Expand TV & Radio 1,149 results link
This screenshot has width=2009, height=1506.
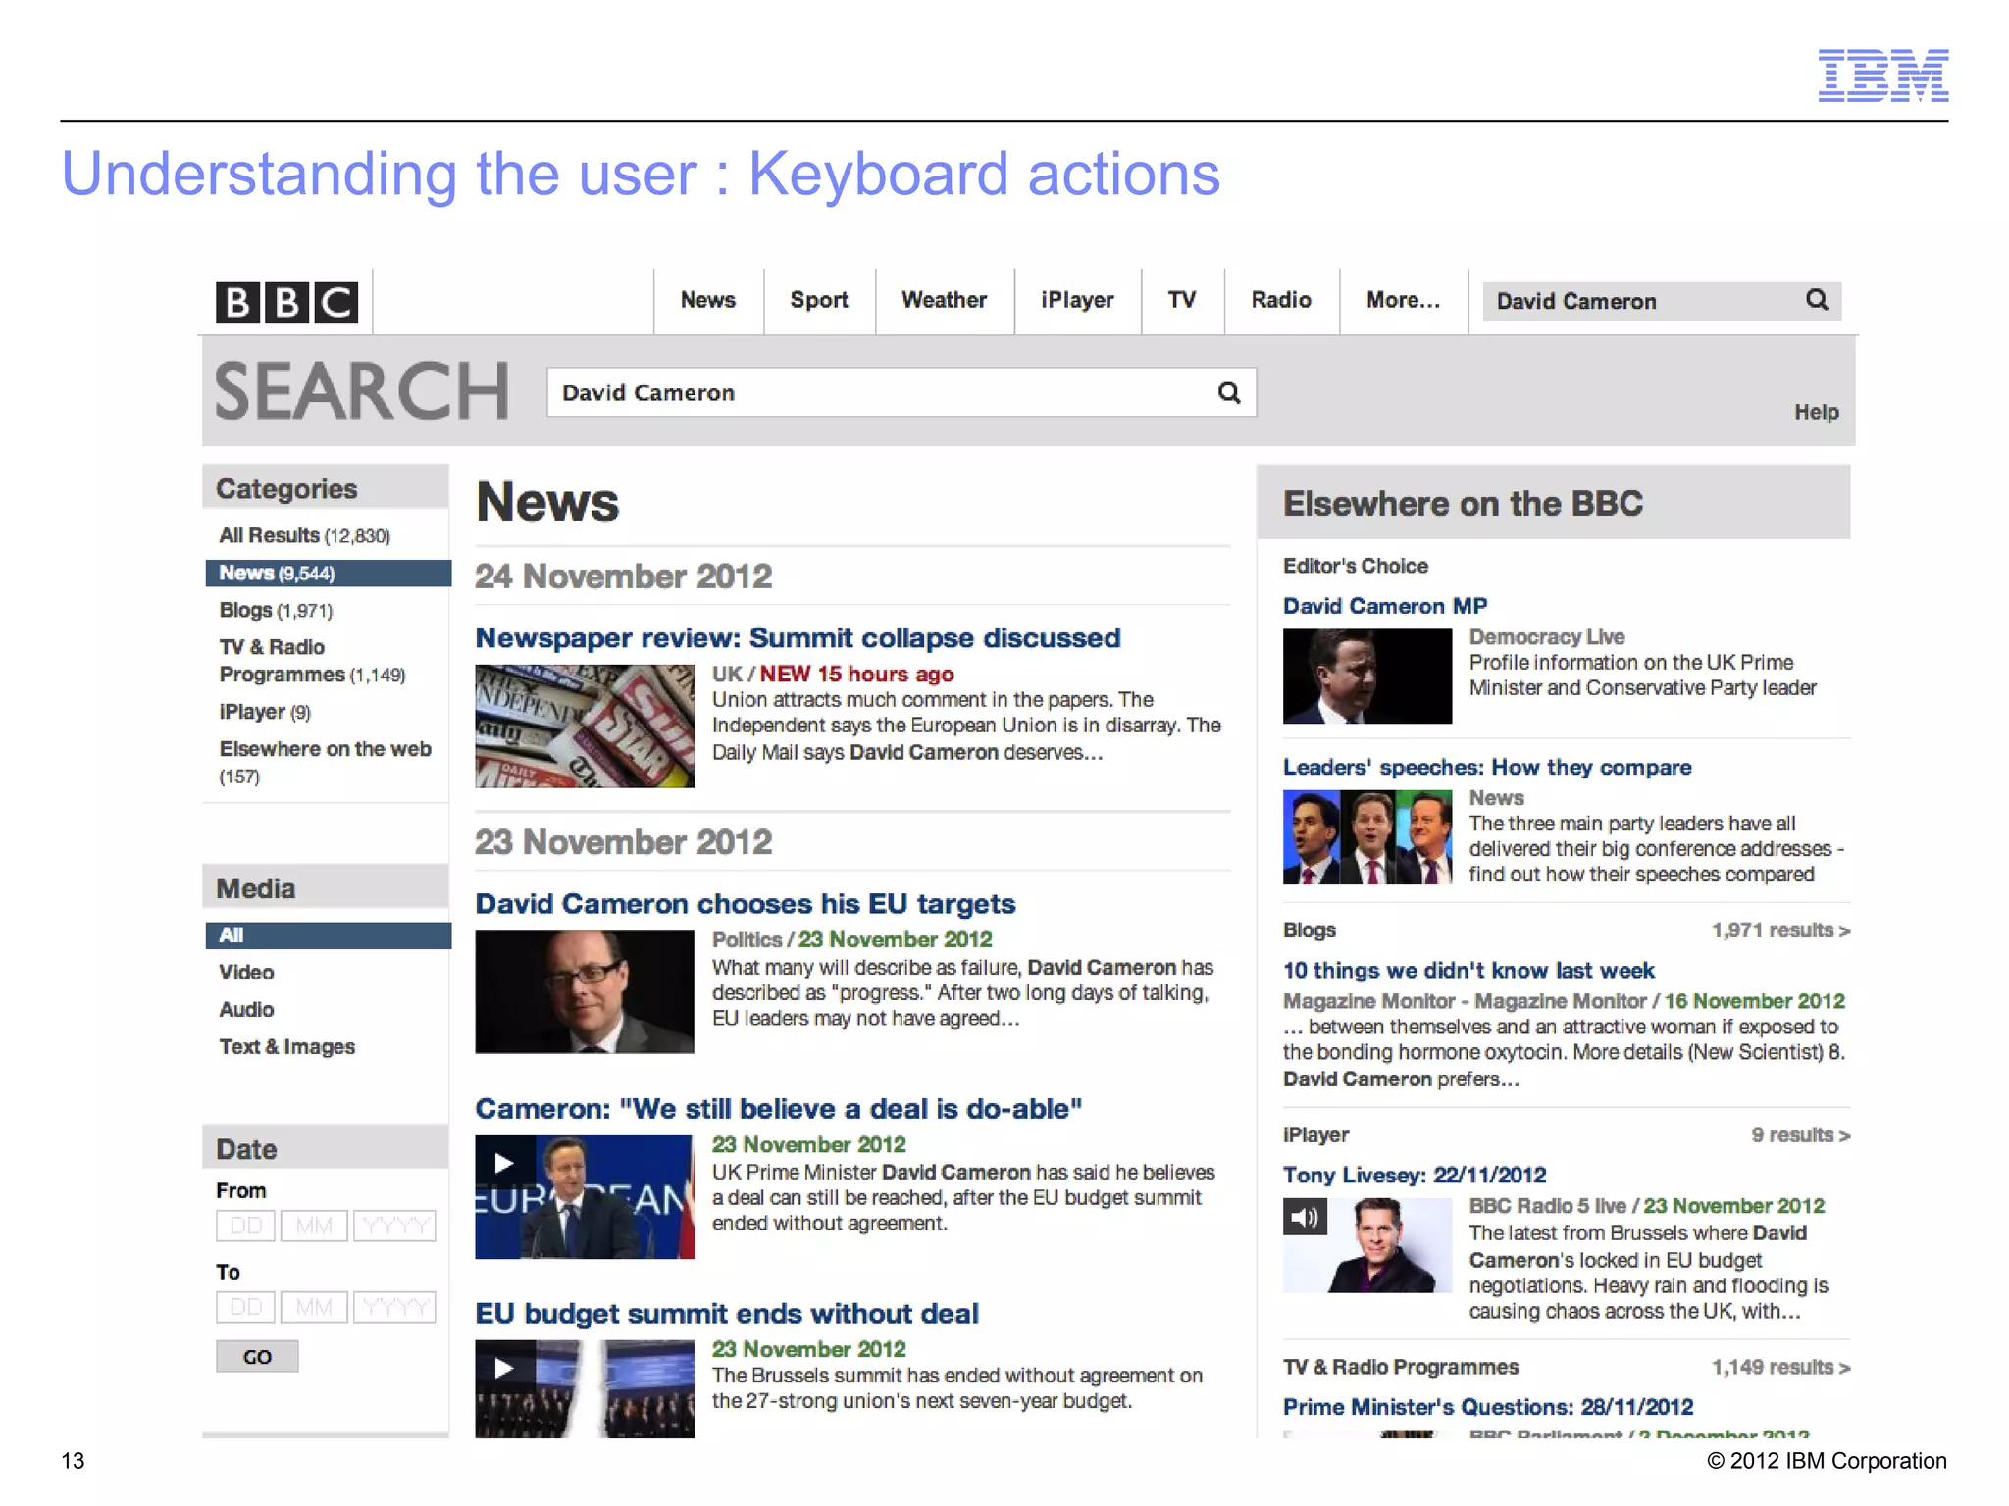pos(1780,1367)
